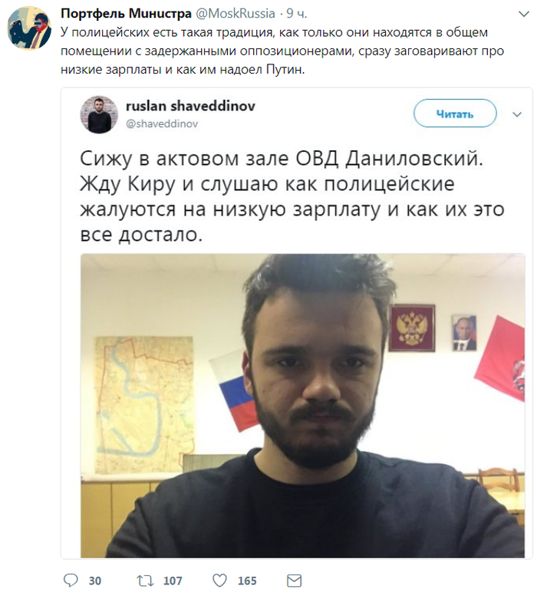Open ruslan shaveddinov's round avatar
This screenshot has height=596, width=537.
99,114
